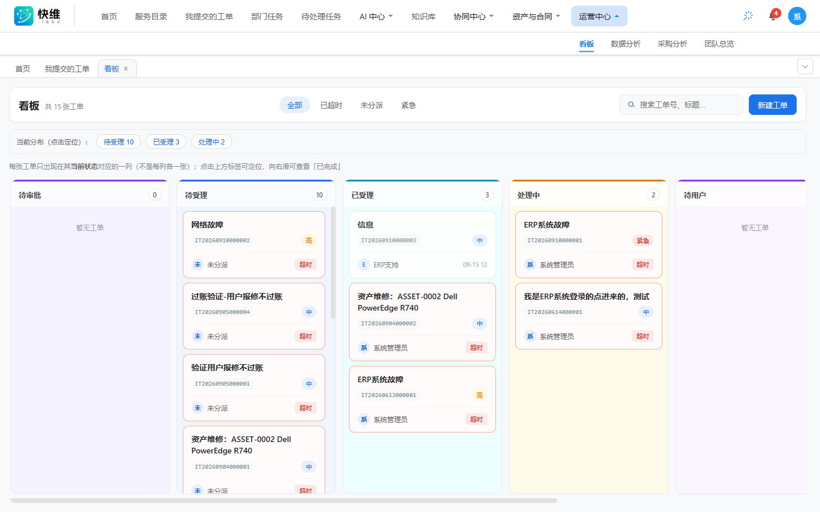
Task: Expand the 资产与合同 dropdown
Action: pos(536,16)
